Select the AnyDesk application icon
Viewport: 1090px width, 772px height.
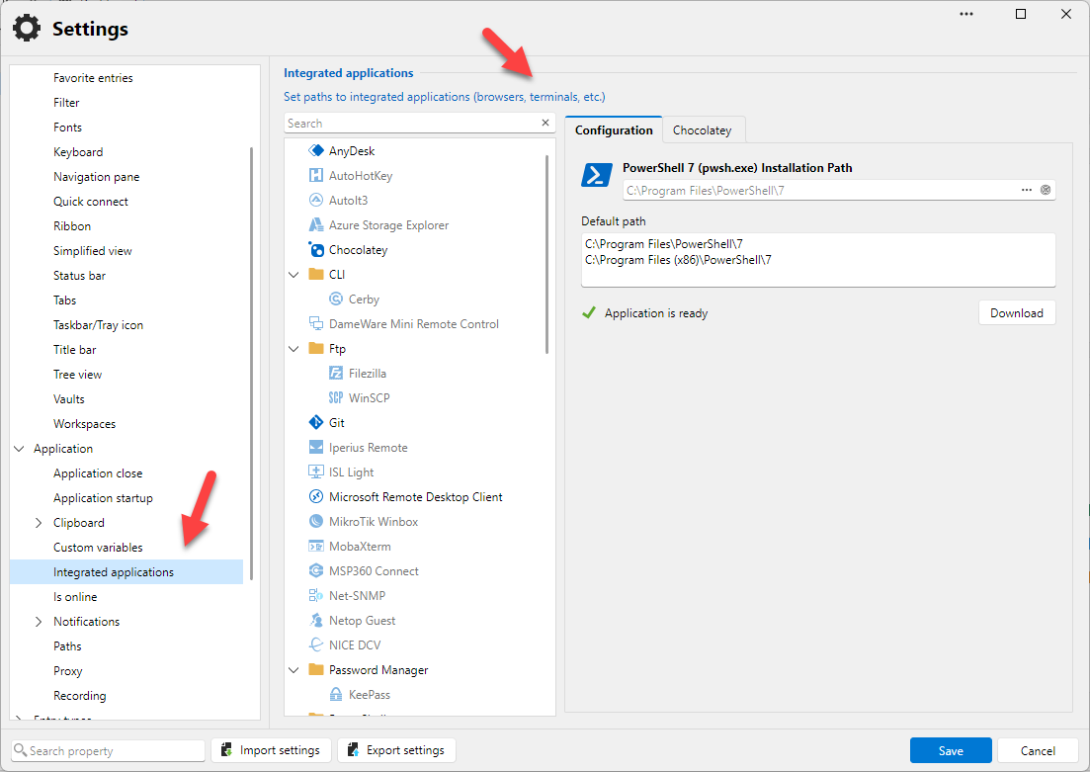click(x=316, y=150)
